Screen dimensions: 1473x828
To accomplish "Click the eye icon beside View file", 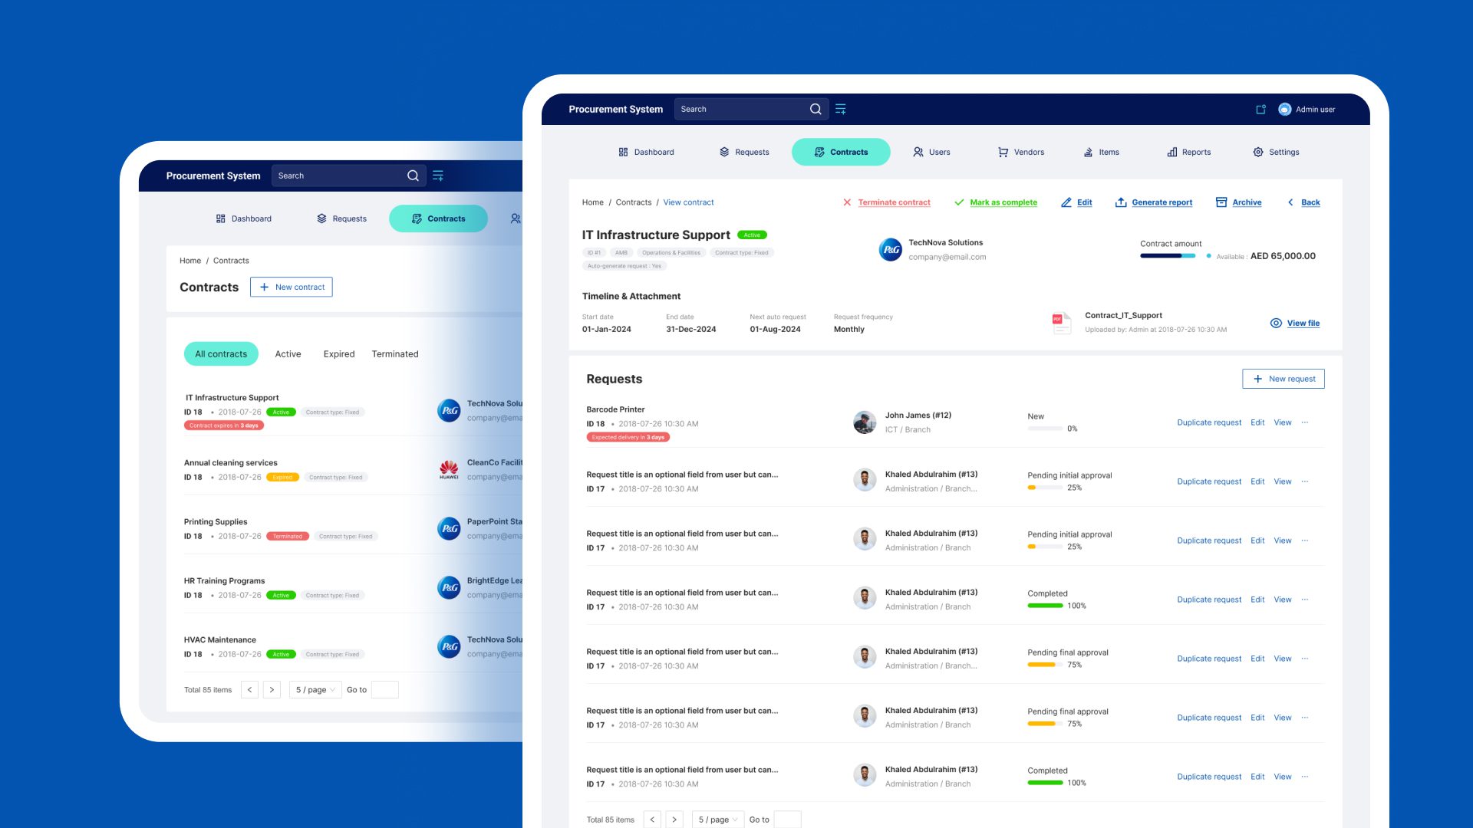I will [1276, 324].
